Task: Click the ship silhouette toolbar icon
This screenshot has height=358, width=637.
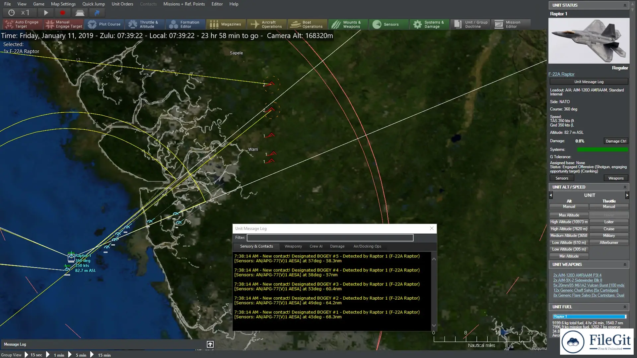Action: click(80, 13)
